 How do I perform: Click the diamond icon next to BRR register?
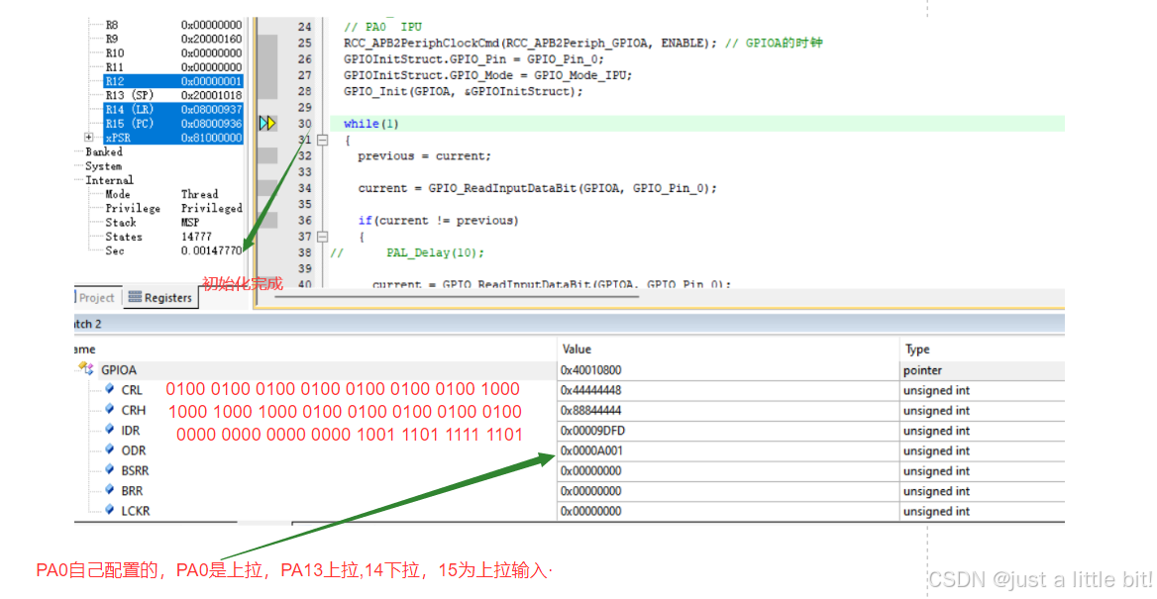pos(109,489)
